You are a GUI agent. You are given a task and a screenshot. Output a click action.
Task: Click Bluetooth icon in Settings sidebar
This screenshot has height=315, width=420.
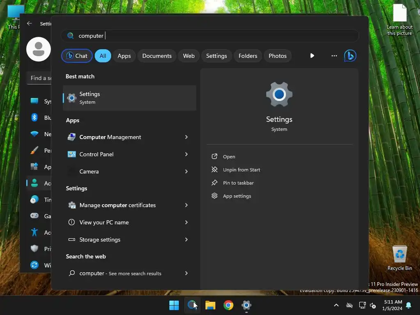pos(34,118)
